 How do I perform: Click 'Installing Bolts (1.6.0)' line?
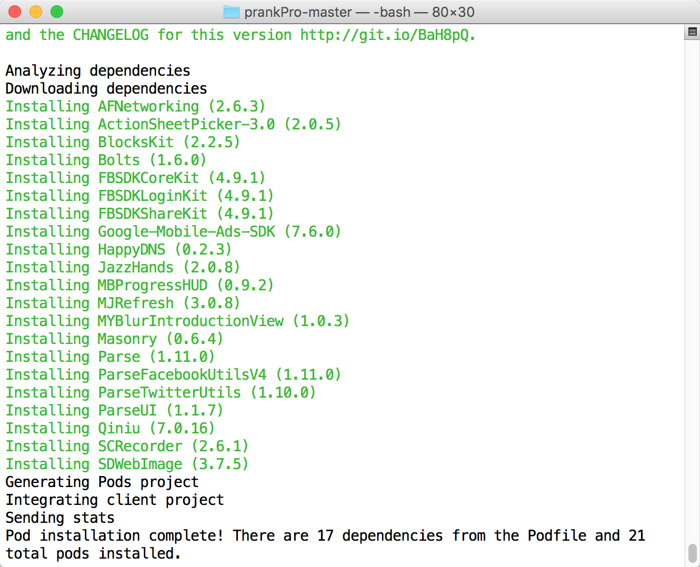pyautogui.click(x=106, y=160)
